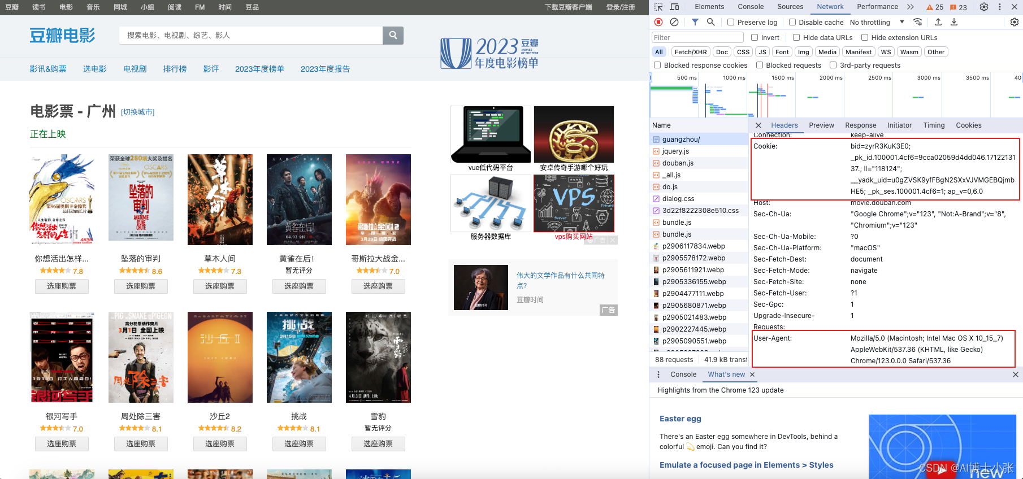The image size is (1023, 479).
Task: Click the issues count 23 icon
Action: pyautogui.click(x=959, y=7)
